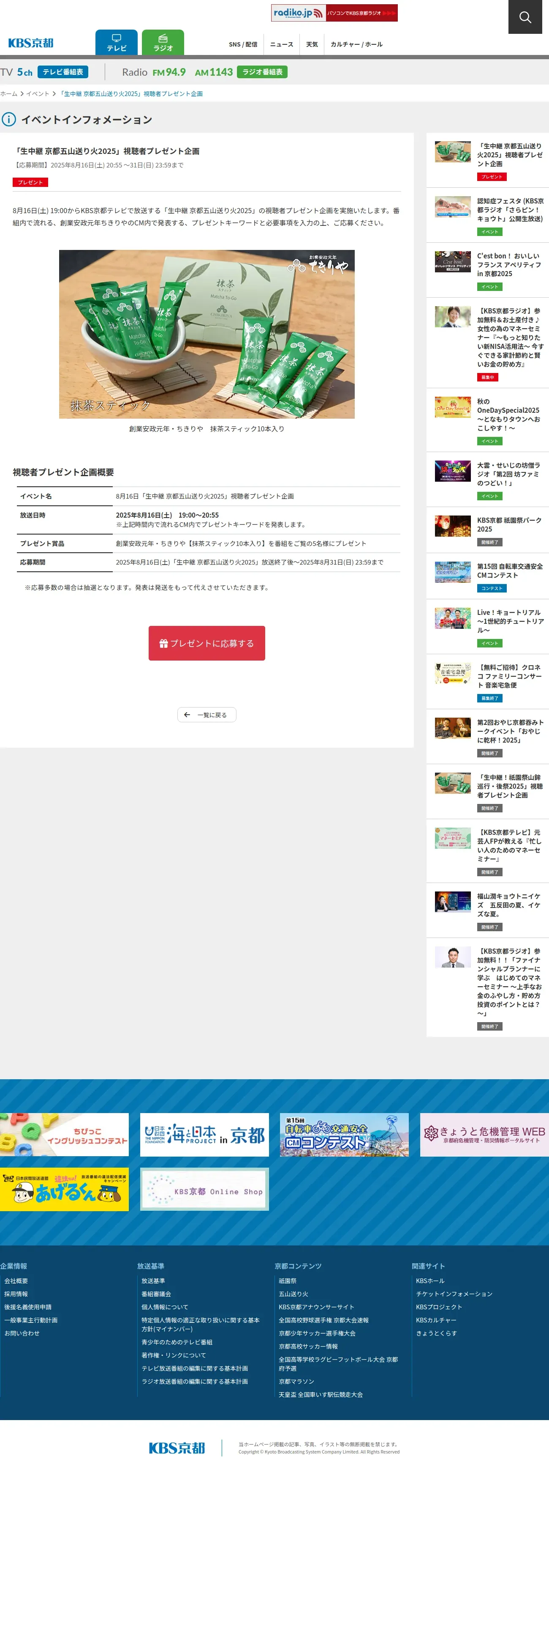Open 京都マラソン footer link
The height and width of the screenshot is (1629, 549).
(x=296, y=1381)
